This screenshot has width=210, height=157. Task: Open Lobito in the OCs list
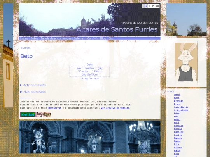pyautogui.click(x=178, y=135)
